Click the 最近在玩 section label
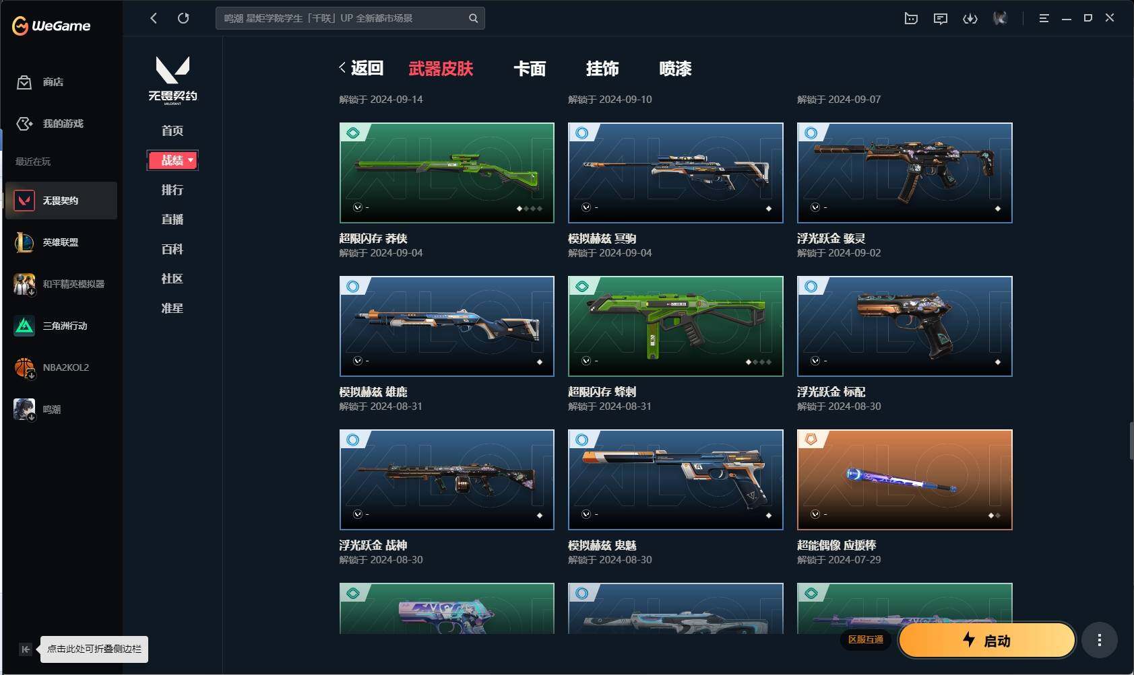The height and width of the screenshot is (675, 1134). click(33, 162)
